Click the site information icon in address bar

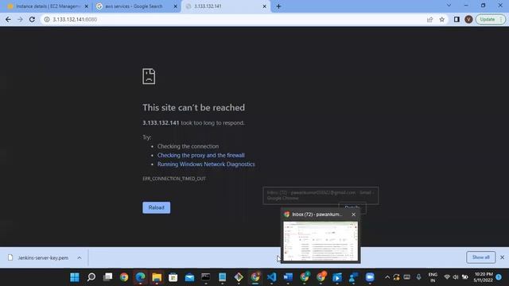(47, 19)
